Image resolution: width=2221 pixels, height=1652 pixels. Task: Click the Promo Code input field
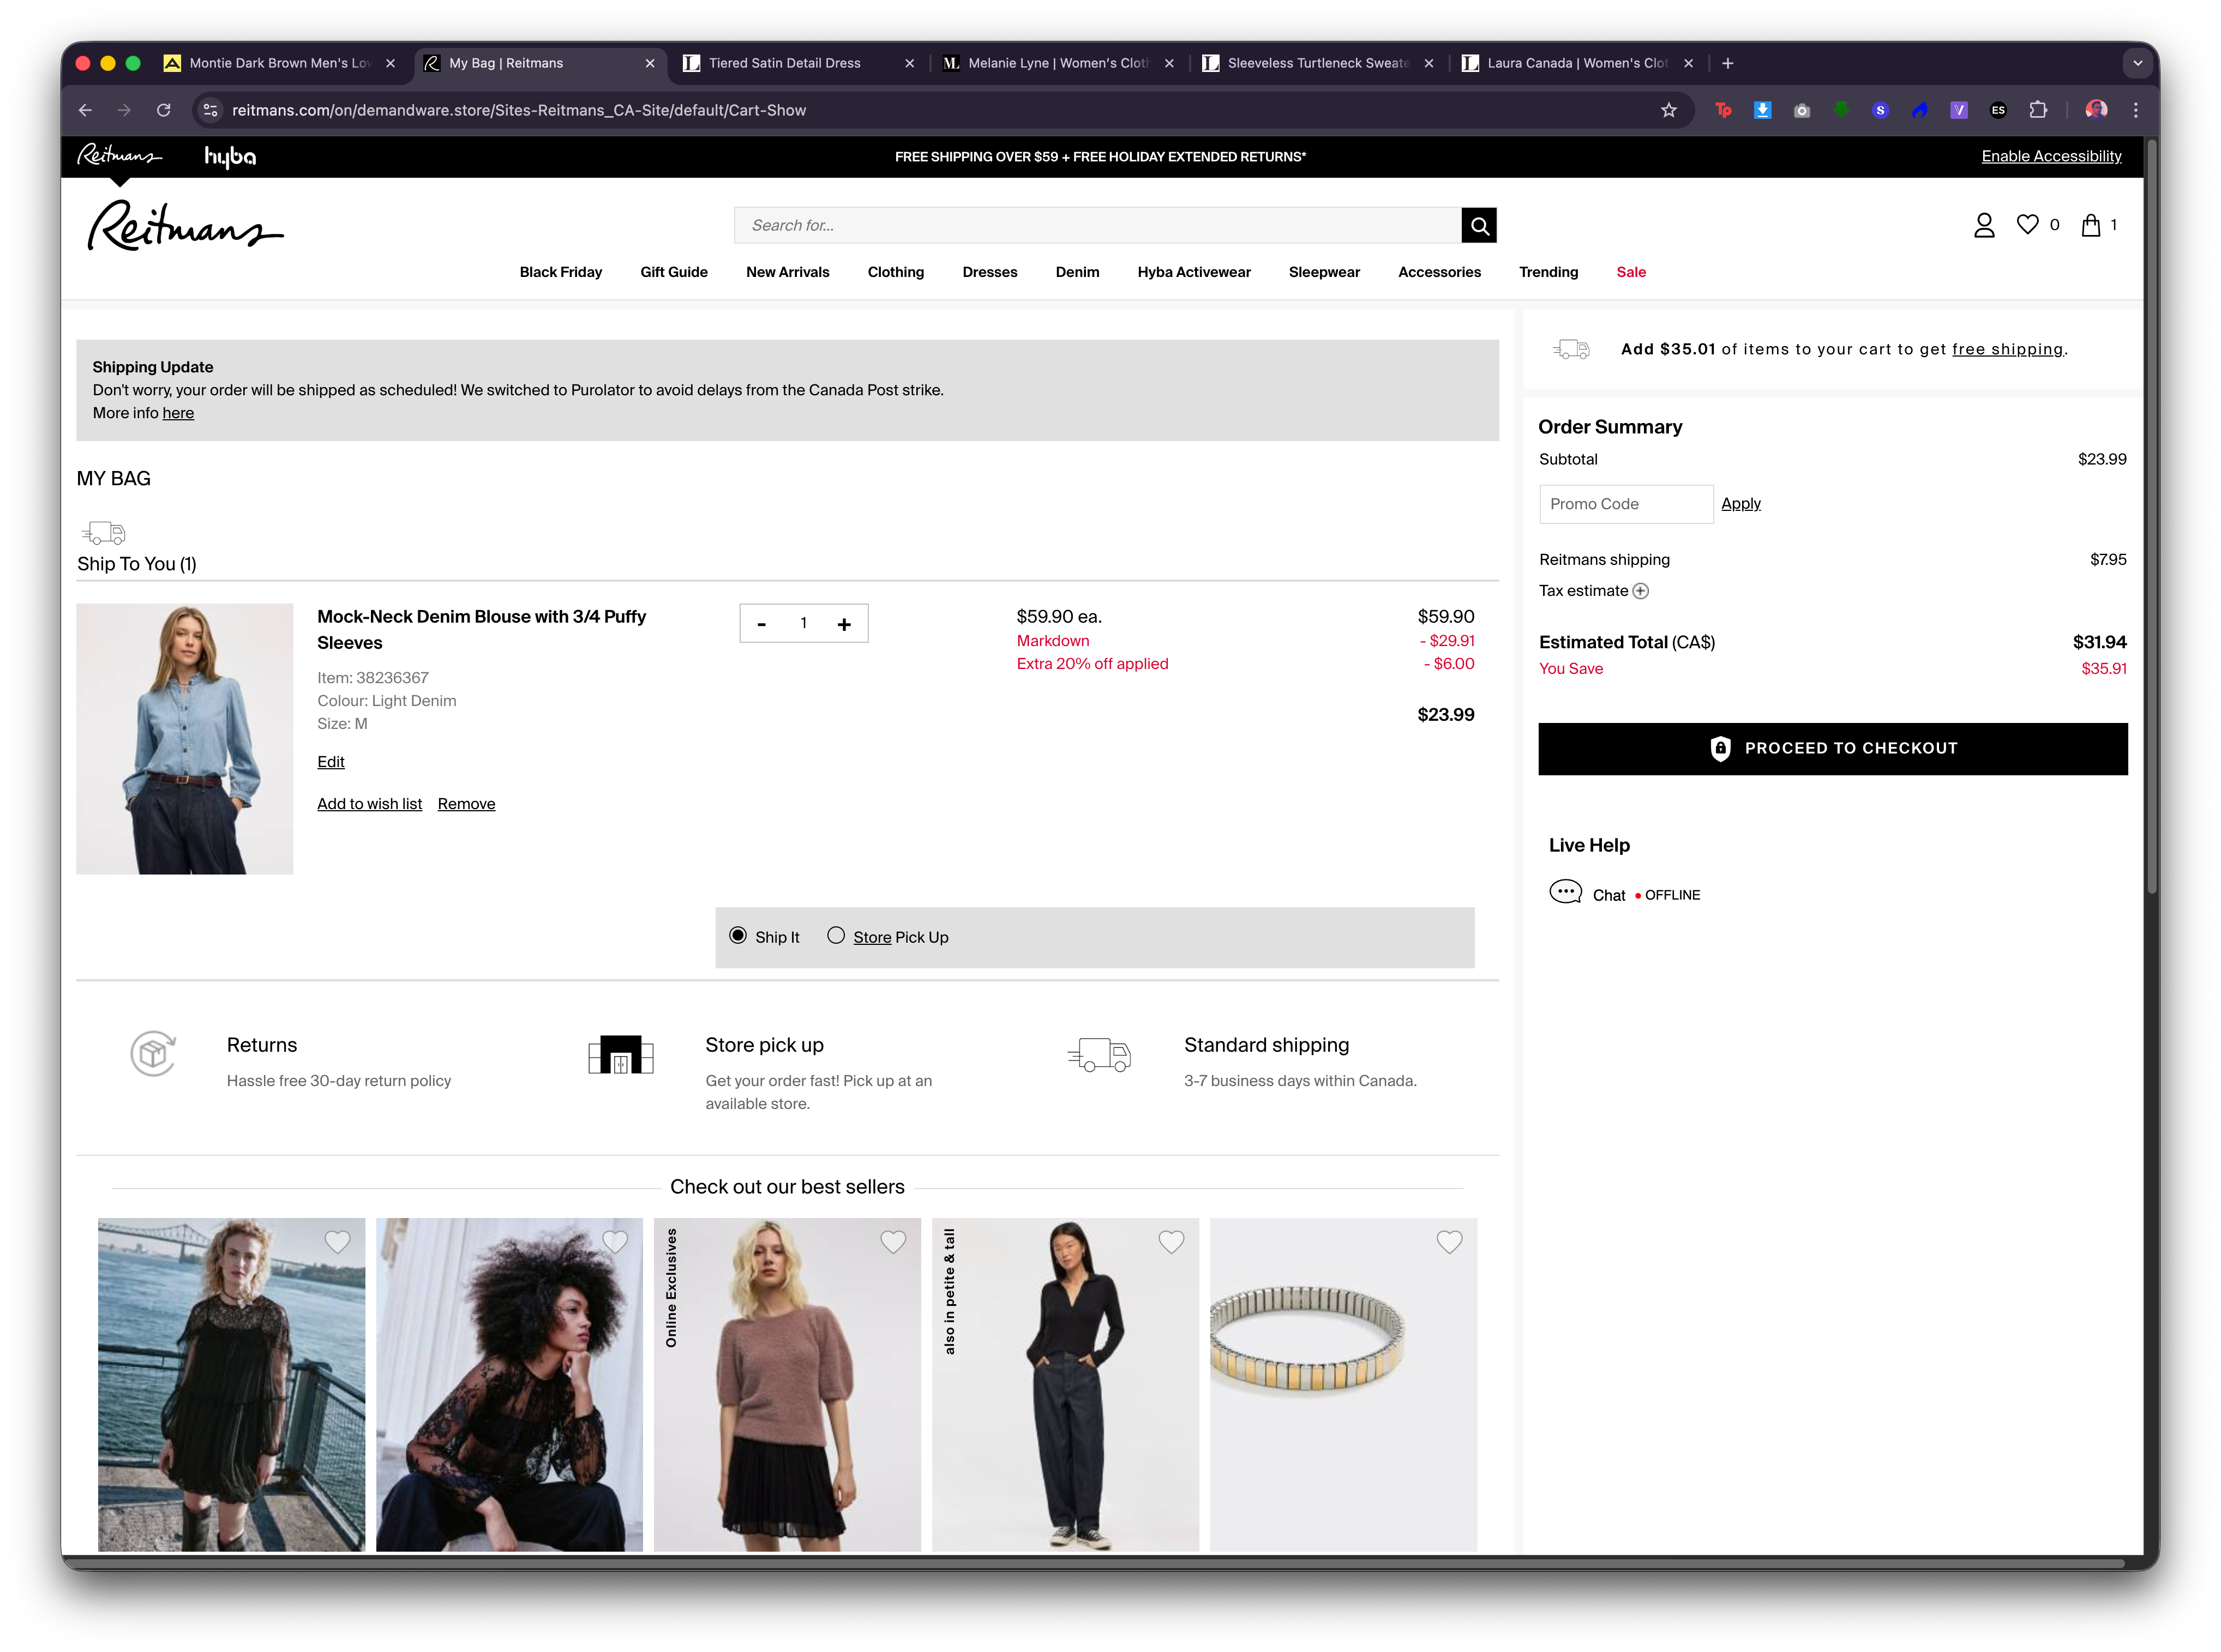pyautogui.click(x=1625, y=504)
